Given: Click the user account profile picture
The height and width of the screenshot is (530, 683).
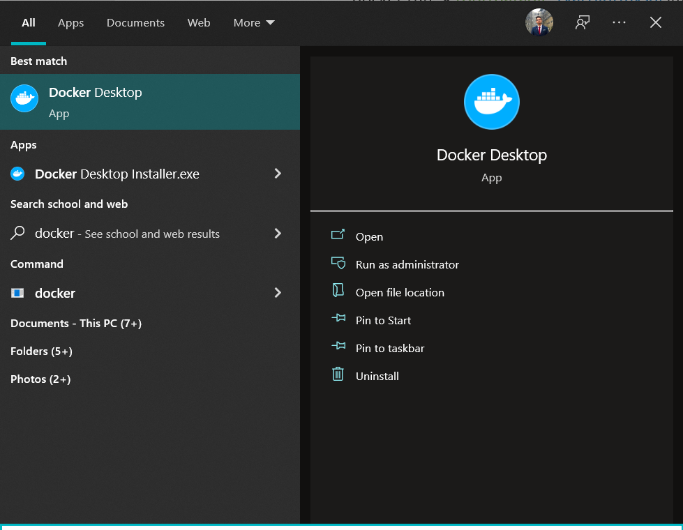Looking at the screenshot, I should pos(539,22).
